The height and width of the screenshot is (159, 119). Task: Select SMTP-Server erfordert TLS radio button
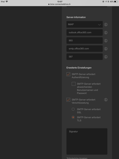[73, 117]
